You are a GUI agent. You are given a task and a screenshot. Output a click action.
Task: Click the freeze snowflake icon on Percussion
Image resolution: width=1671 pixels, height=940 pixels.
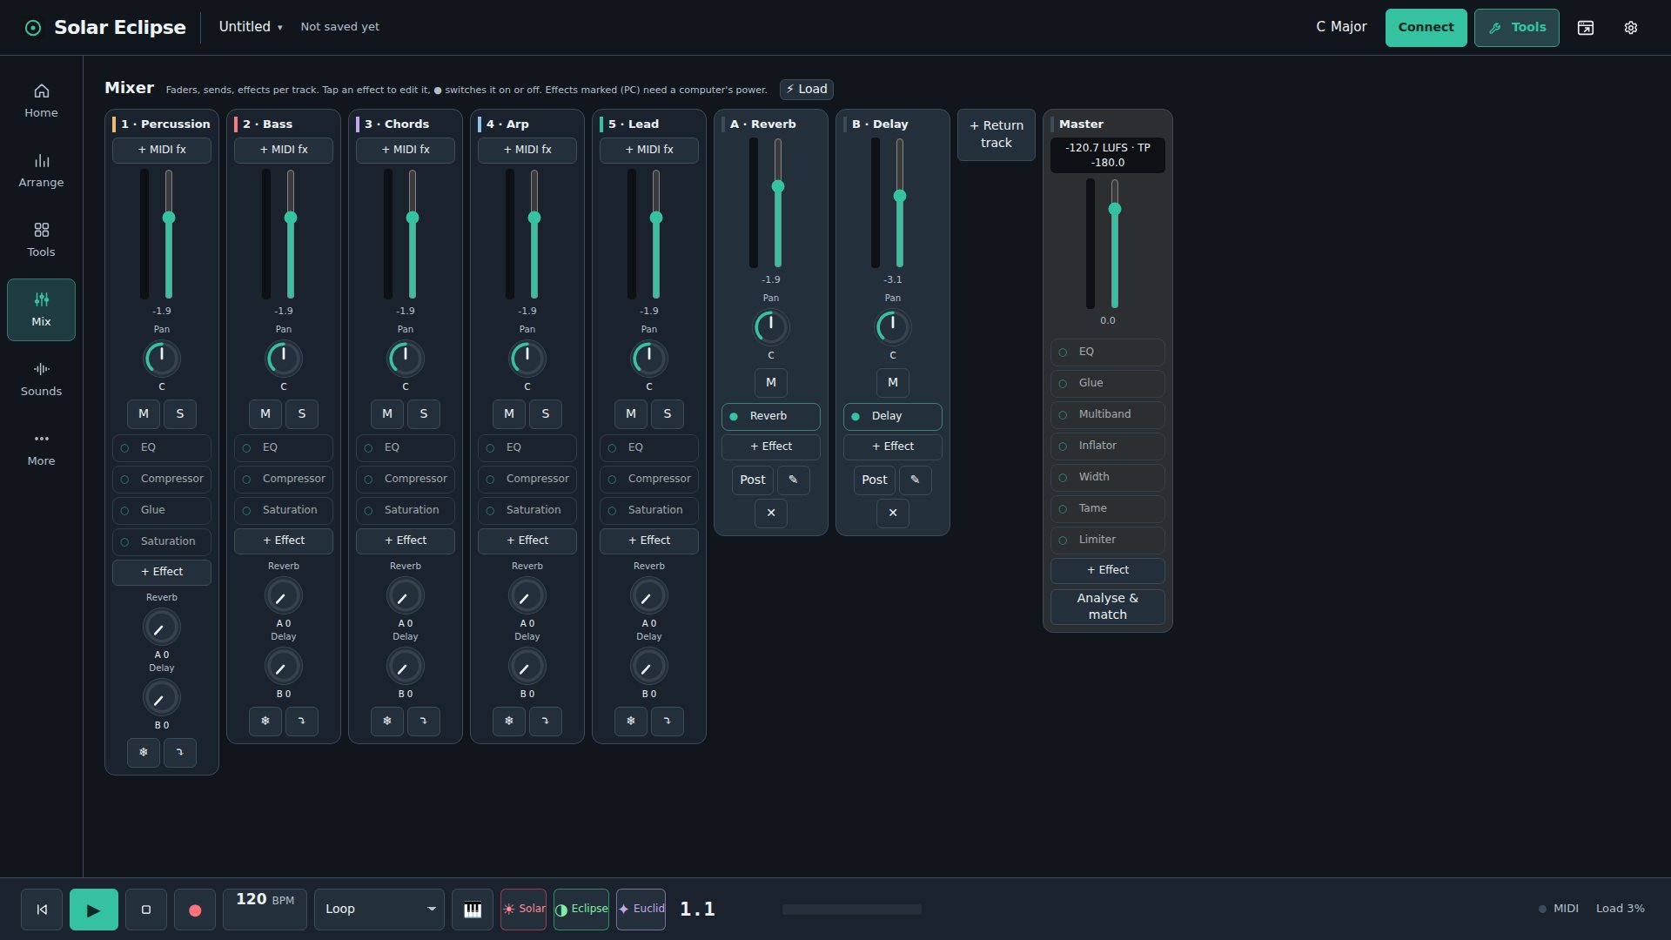point(144,753)
